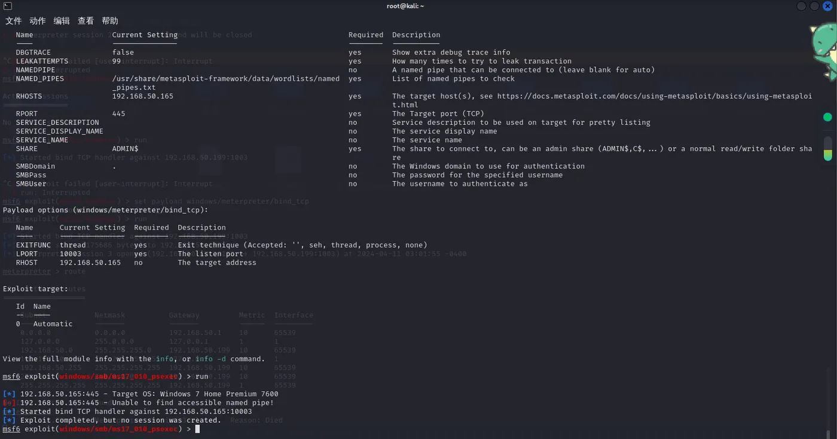Open the 查看 menu
The image size is (837, 439).
[x=85, y=21]
